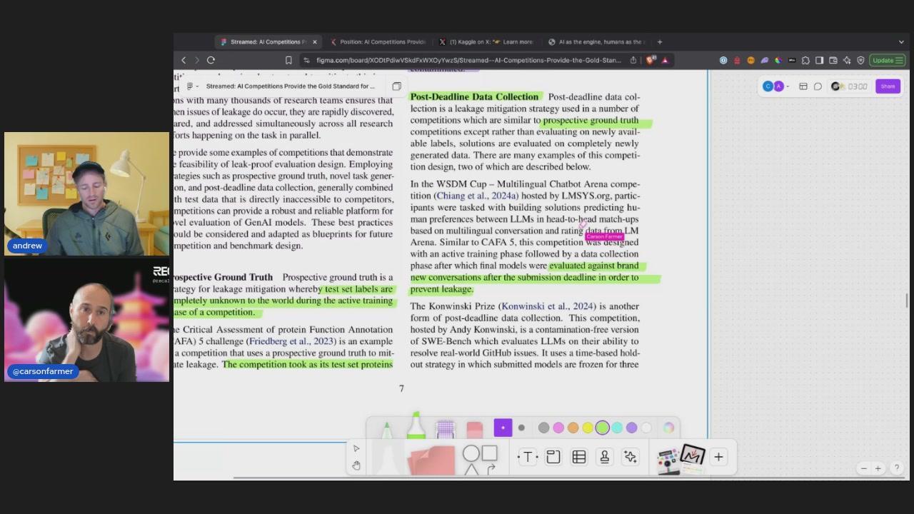Expand the collaborator avatars dropdown arrow
The width and height of the screenshot is (914, 514).
coord(788,86)
